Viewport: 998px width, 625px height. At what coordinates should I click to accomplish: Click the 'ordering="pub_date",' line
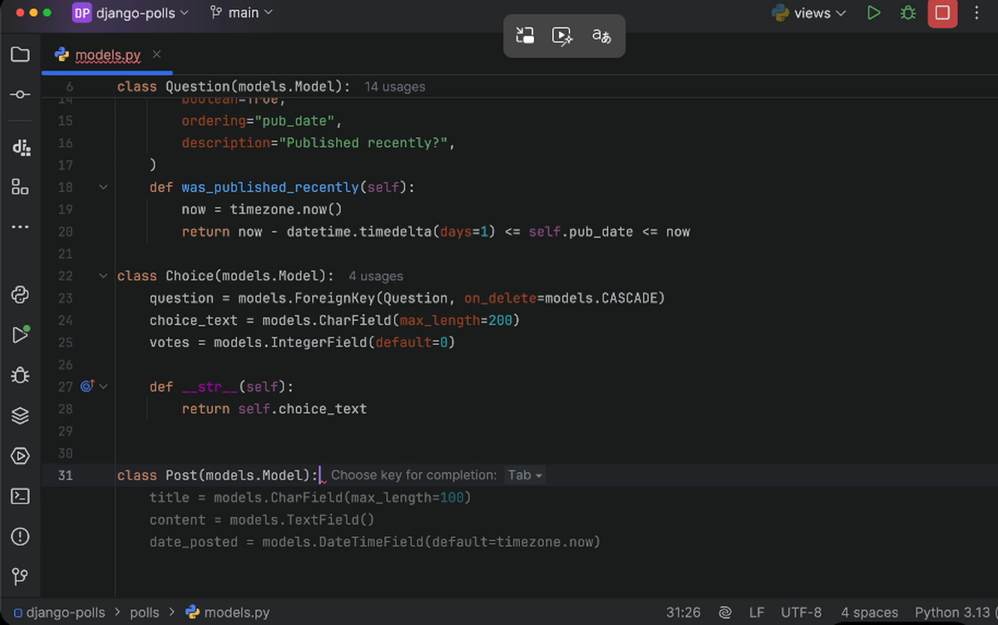(x=262, y=121)
